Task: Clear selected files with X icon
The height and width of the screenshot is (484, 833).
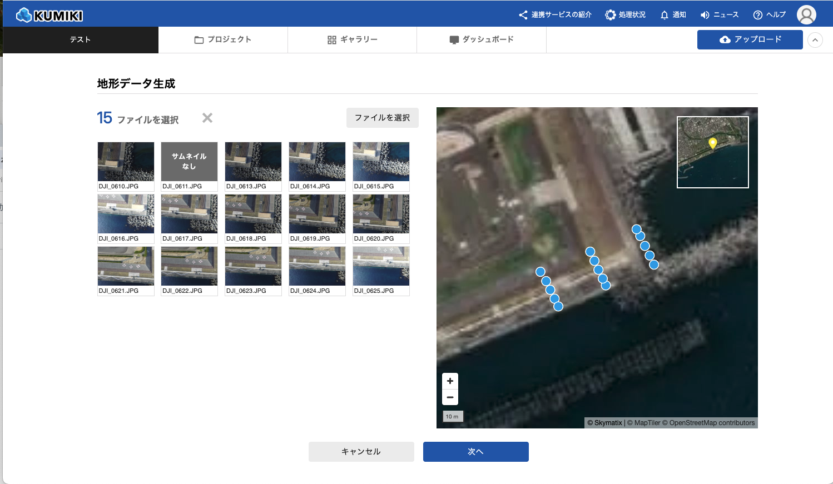Action: pyautogui.click(x=207, y=118)
